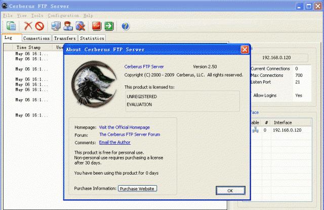The image size is (324, 210).
Task: Open the Tools menu
Action: click(37, 16)
